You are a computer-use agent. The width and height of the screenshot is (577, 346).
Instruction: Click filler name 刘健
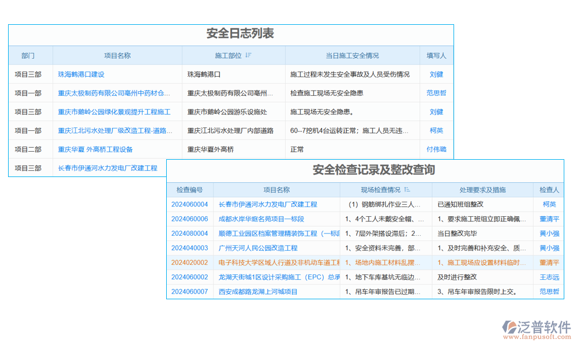coord(436,74)
